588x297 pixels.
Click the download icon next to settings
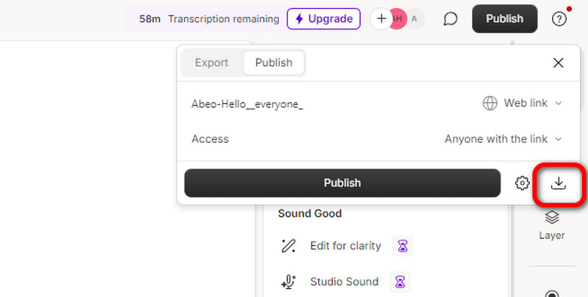[x=559, y=183]
